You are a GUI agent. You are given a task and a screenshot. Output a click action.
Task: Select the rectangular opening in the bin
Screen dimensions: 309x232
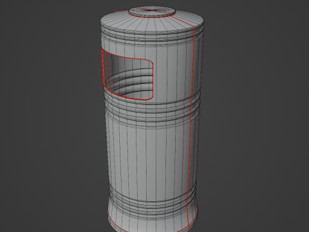127,75
